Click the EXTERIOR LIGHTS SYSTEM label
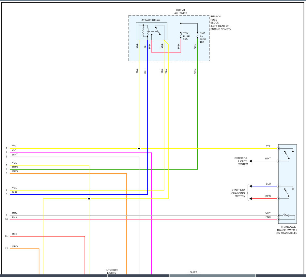 click(241, 161)
